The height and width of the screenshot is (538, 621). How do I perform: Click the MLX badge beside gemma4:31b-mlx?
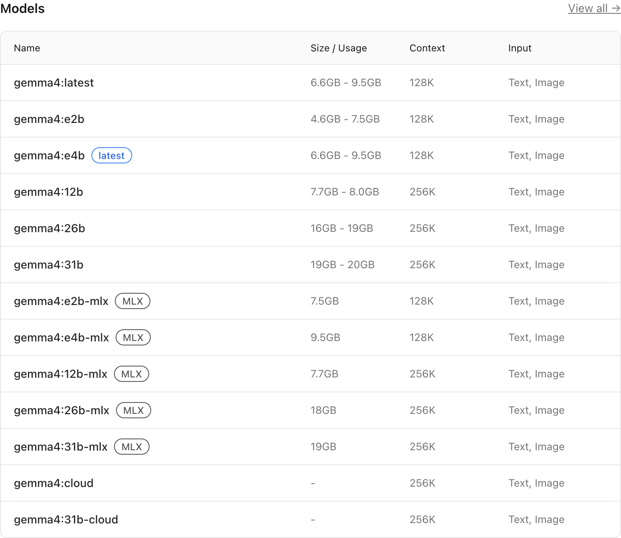pyautogui.click(x=132, y=447)
